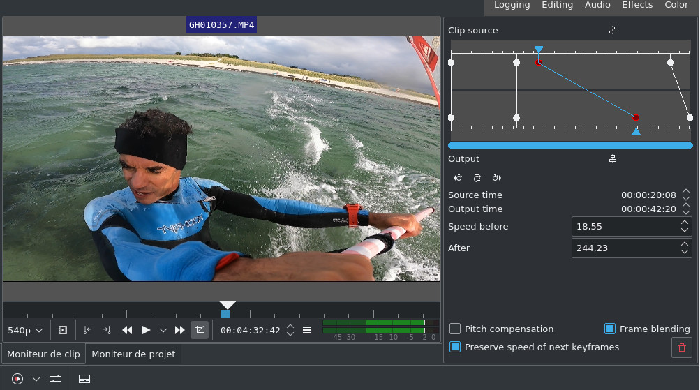Go to previous keyframe
Screen dimensions: 700x390
click(x=458, y=178)
